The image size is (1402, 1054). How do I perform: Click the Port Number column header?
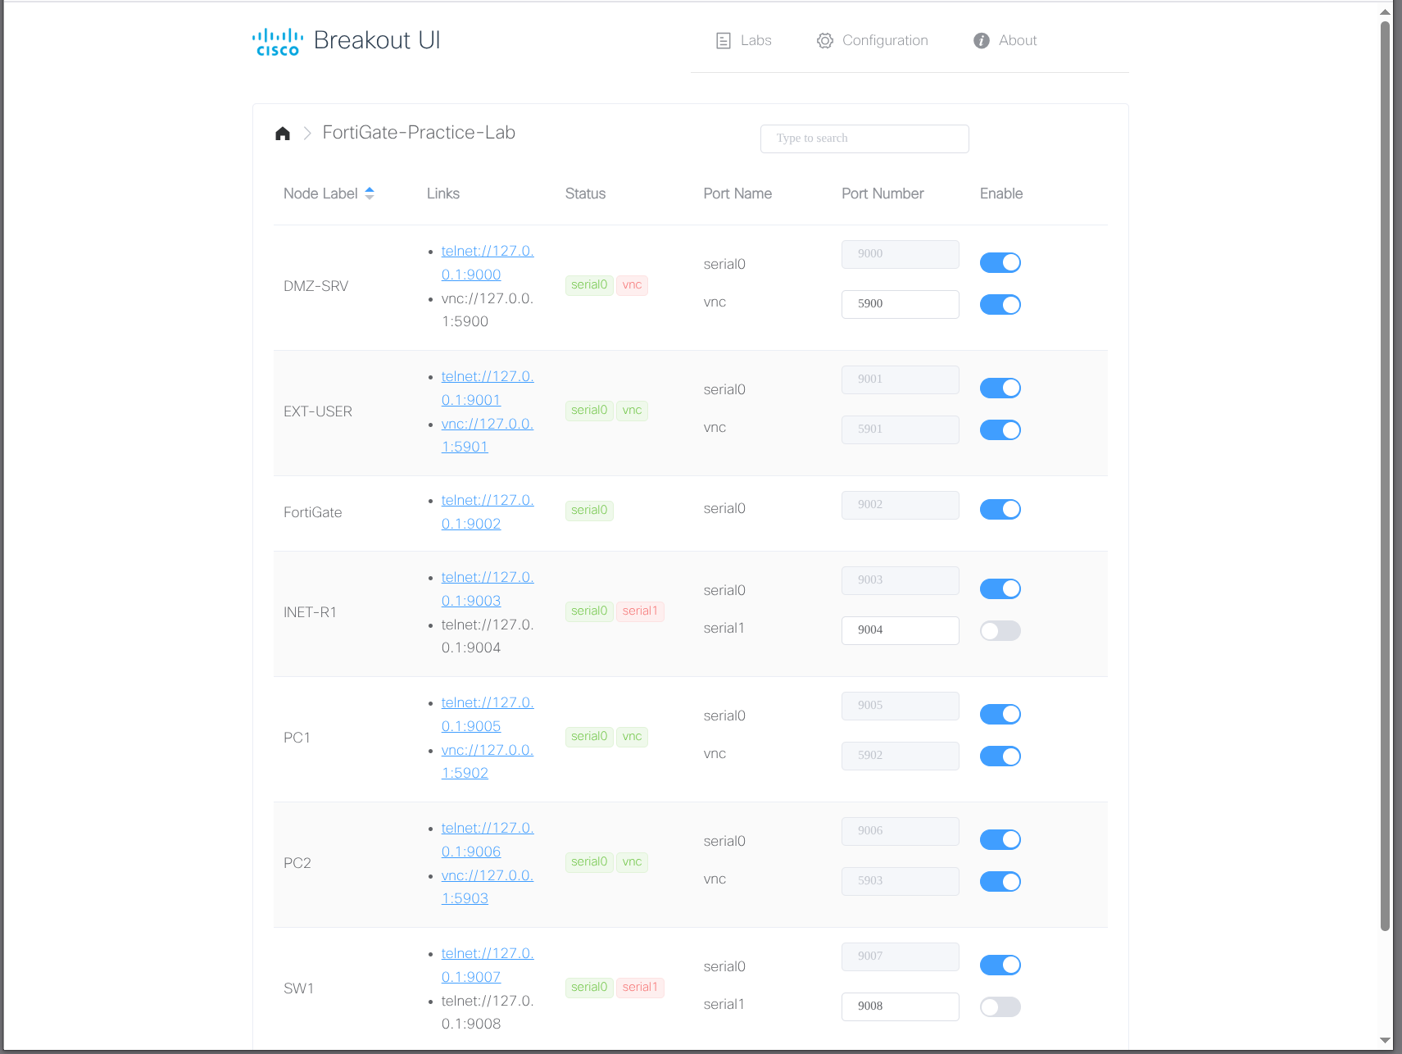(882, 193)
